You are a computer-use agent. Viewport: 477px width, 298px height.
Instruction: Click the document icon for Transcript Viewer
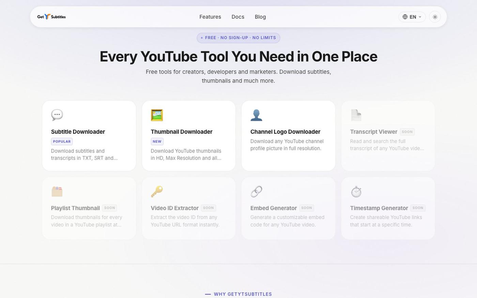(356, 115)
